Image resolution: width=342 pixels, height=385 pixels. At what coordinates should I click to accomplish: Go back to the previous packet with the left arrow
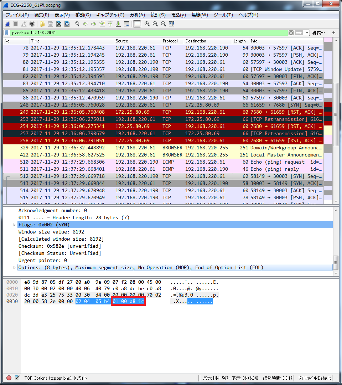85,24
